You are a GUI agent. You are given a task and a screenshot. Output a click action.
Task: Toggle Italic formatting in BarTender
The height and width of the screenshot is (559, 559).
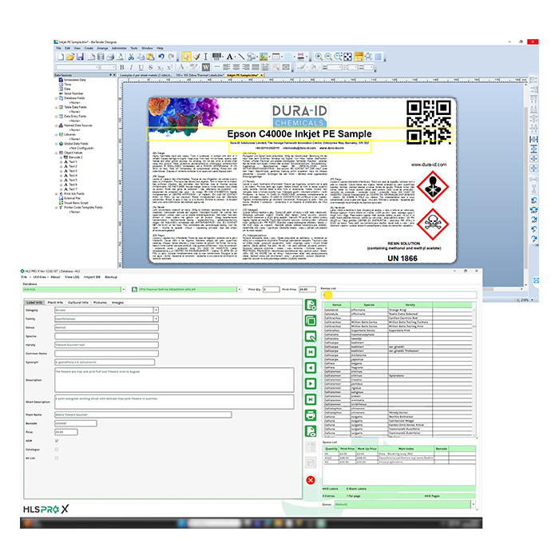131,67
